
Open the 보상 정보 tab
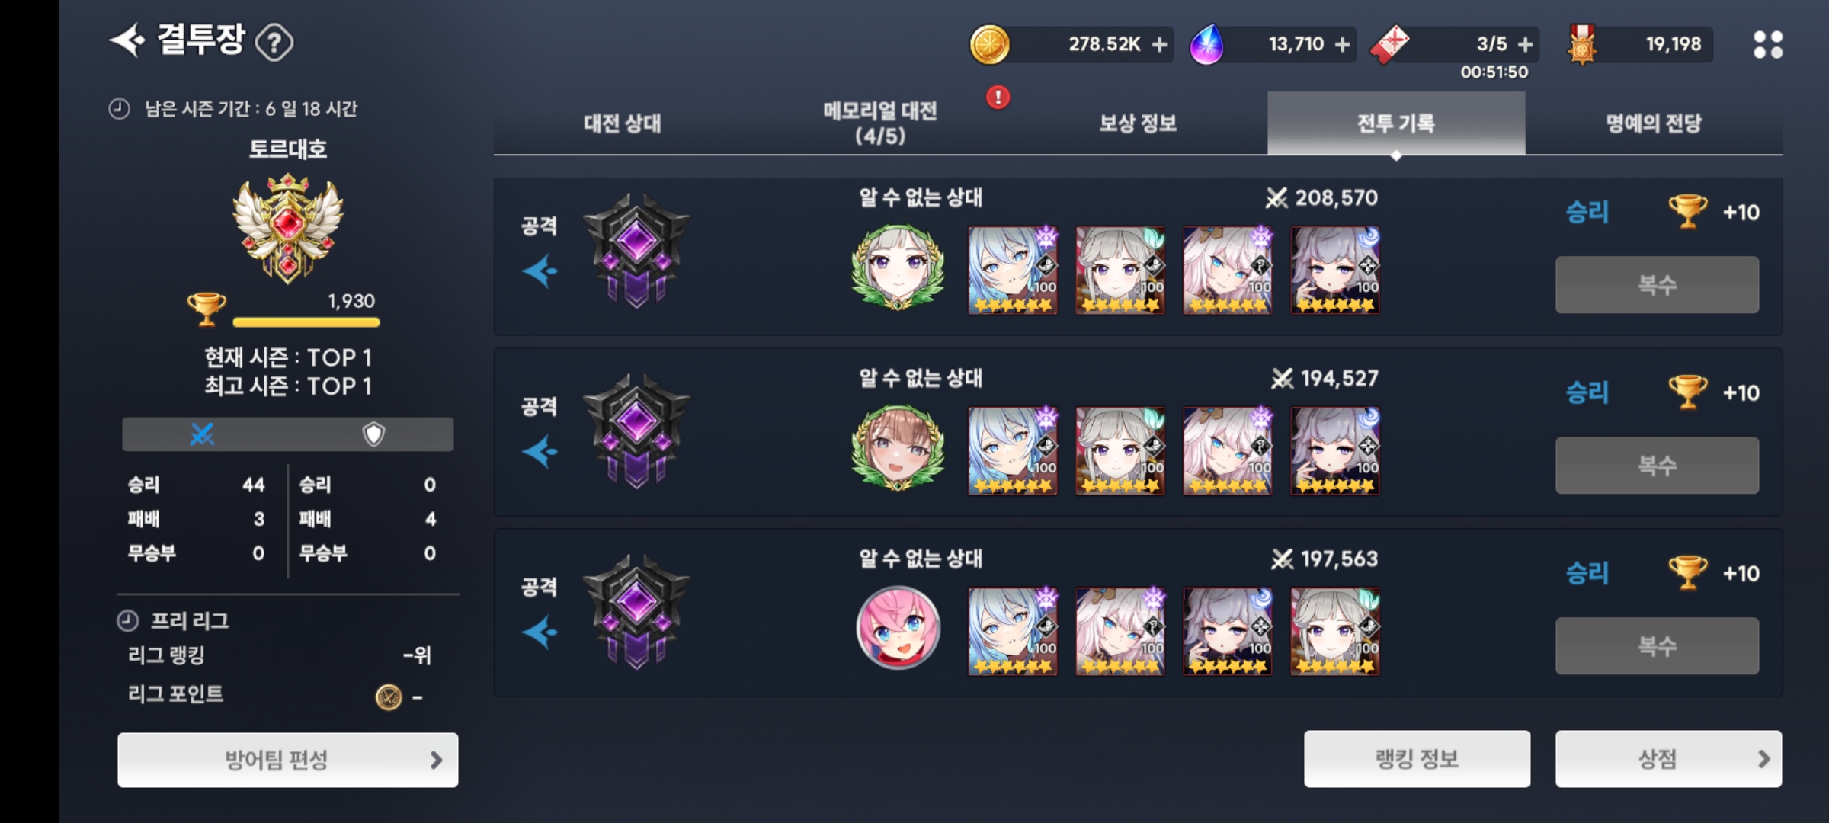pyautogui.click(x=1138, y=123)
